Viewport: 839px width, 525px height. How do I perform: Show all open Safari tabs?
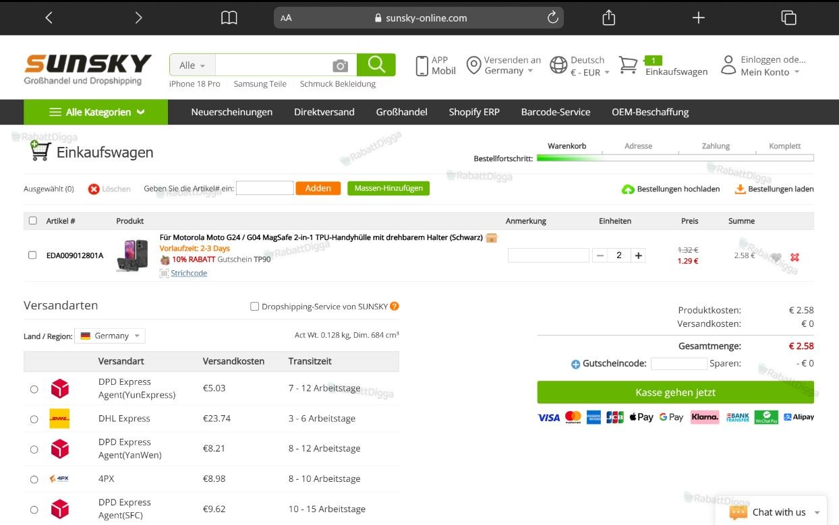tap(788, 18)
